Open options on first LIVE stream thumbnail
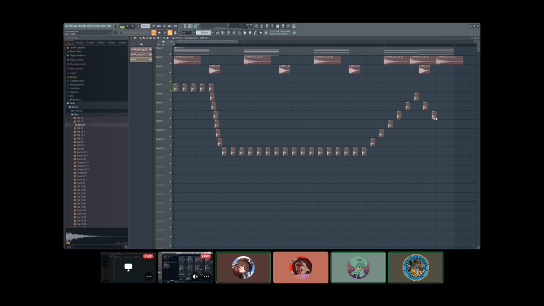The height and width of the screenshot is (306, 544). pyautogui.click(x=149, y=277)
